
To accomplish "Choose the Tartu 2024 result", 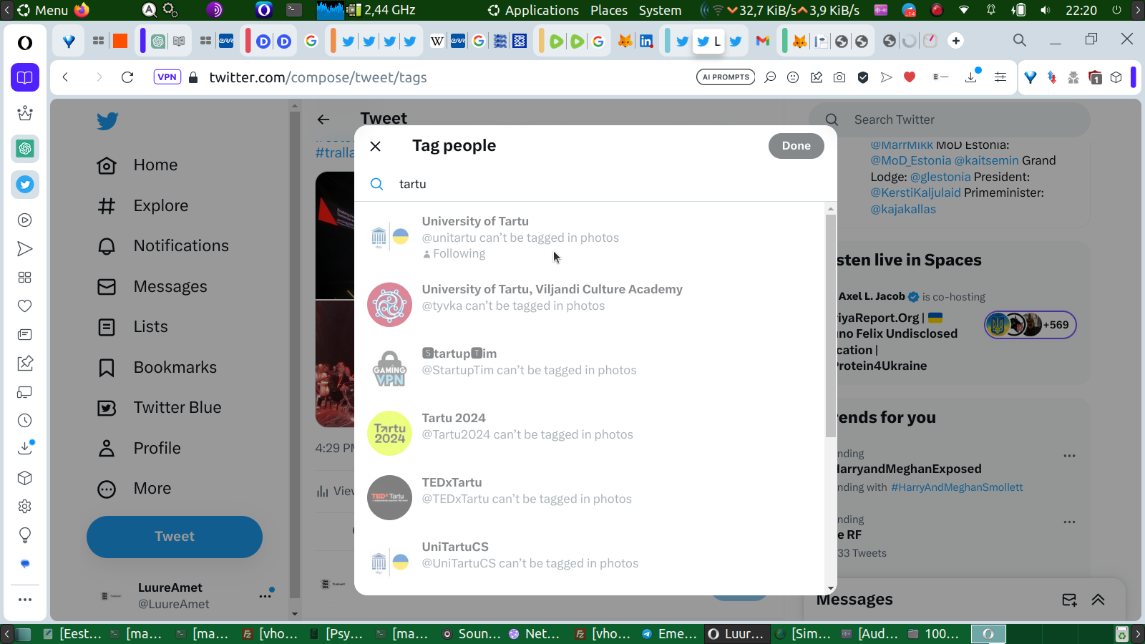I will tap(590, 433).
